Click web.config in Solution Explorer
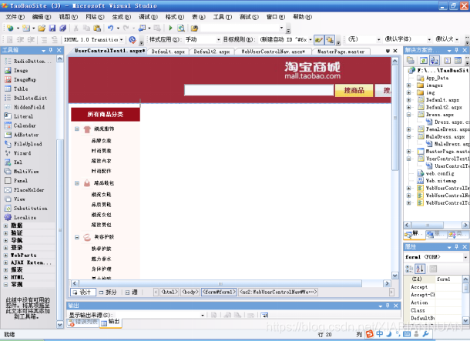 pos(440,174)
